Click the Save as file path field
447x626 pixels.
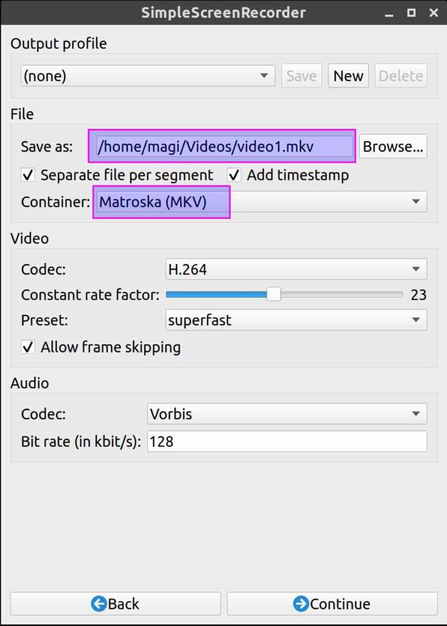224,147
